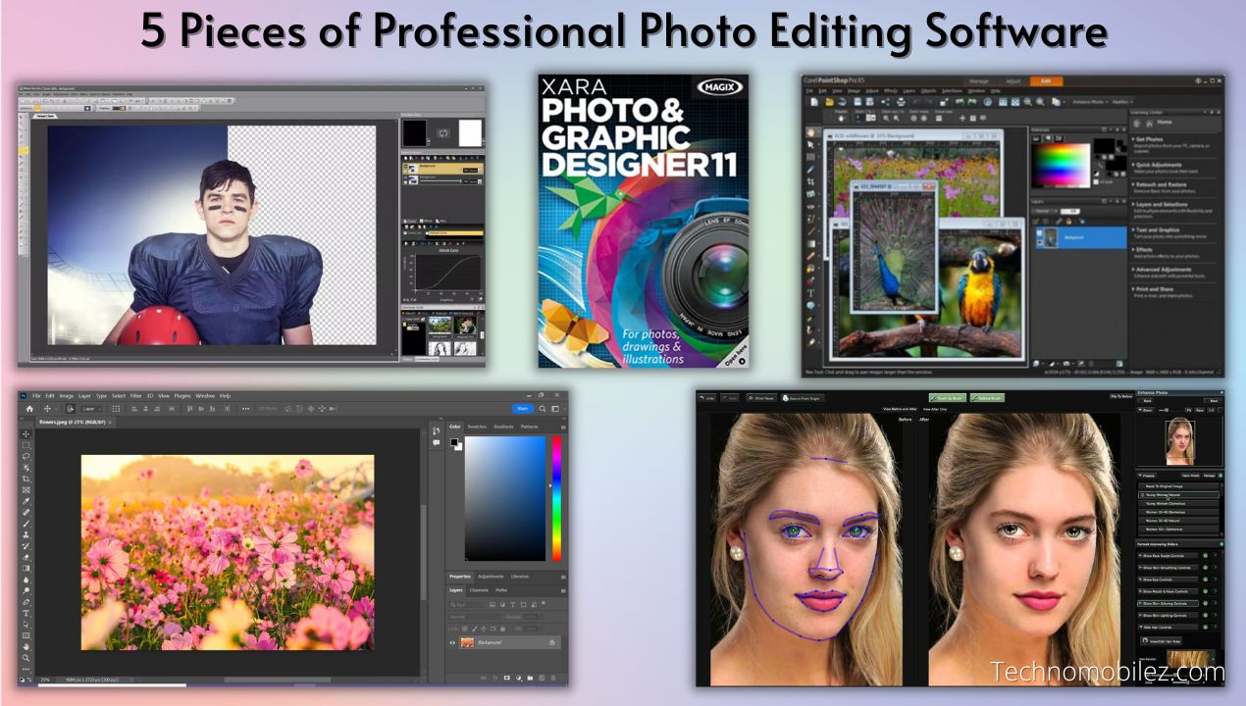Collapse the Hide Hair Controls section

pos(1168,628)
